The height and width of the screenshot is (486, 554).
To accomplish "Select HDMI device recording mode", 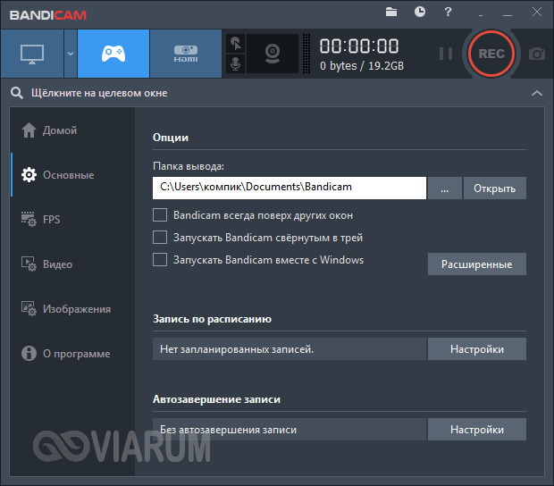I will point(186,54).
